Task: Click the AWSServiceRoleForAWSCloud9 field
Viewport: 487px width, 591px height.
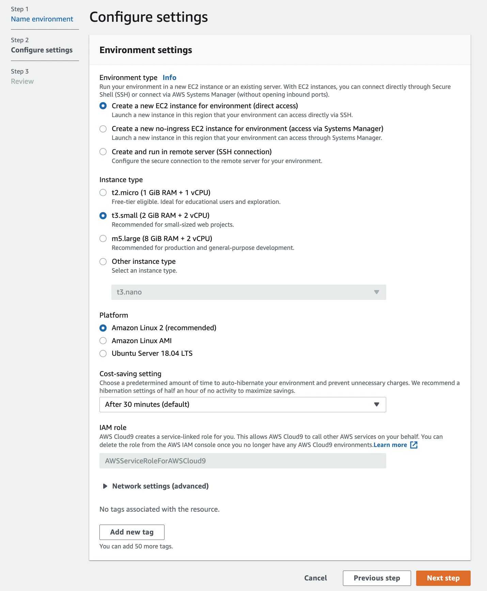Action: [x=243, y=461]
